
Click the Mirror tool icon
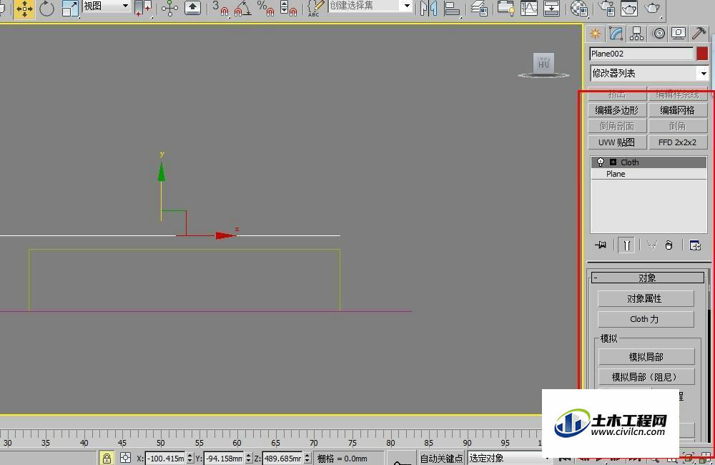(428, 8)
